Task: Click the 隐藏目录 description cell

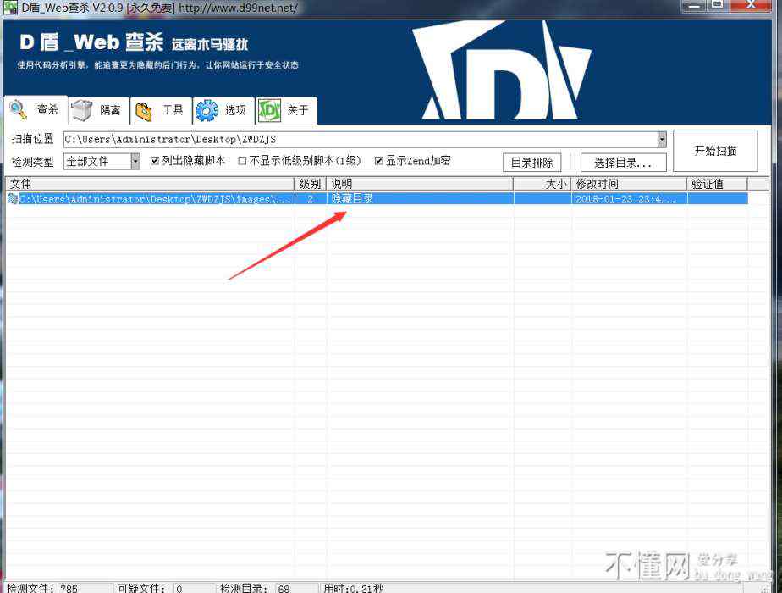Action: click(352, 199)
